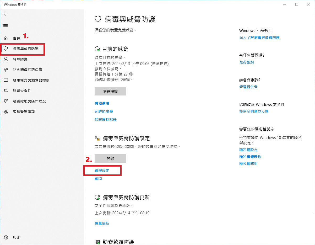This screenshot has width=315, height=245.
Task: Open 設定 gear icon at bottom
Action: [x=6, y=238]
